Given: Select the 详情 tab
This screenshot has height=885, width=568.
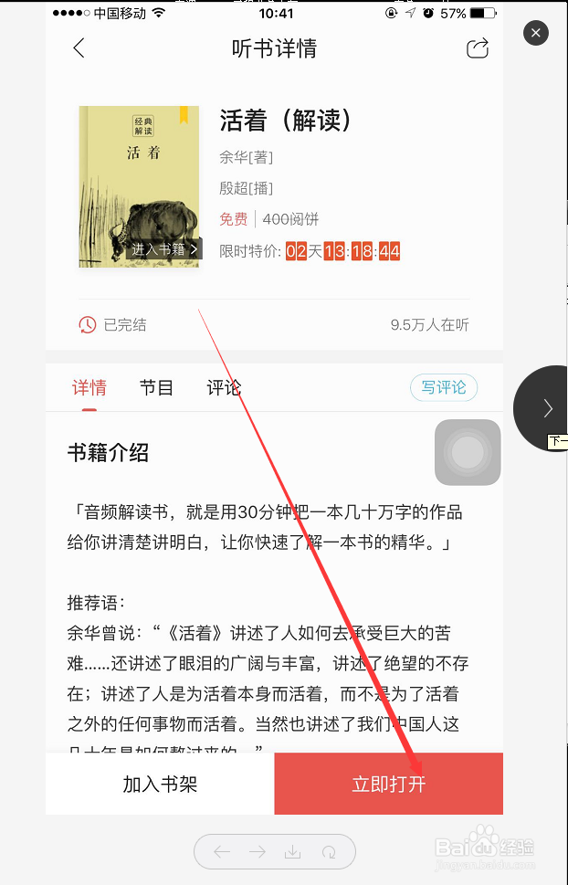Looking at the screenshot, I should click(x=89, y=388).
